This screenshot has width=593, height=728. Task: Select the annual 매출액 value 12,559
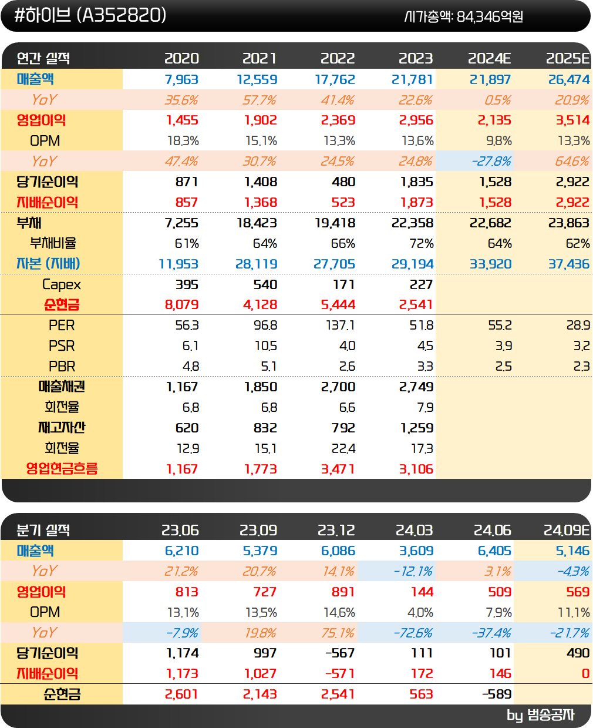257,79
